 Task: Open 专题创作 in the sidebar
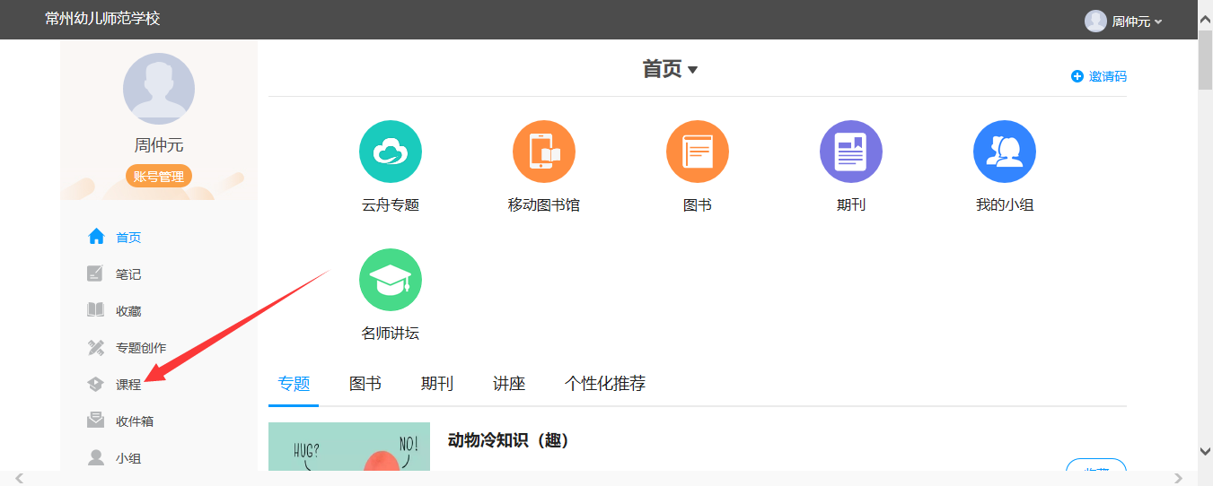pos(140,348)
